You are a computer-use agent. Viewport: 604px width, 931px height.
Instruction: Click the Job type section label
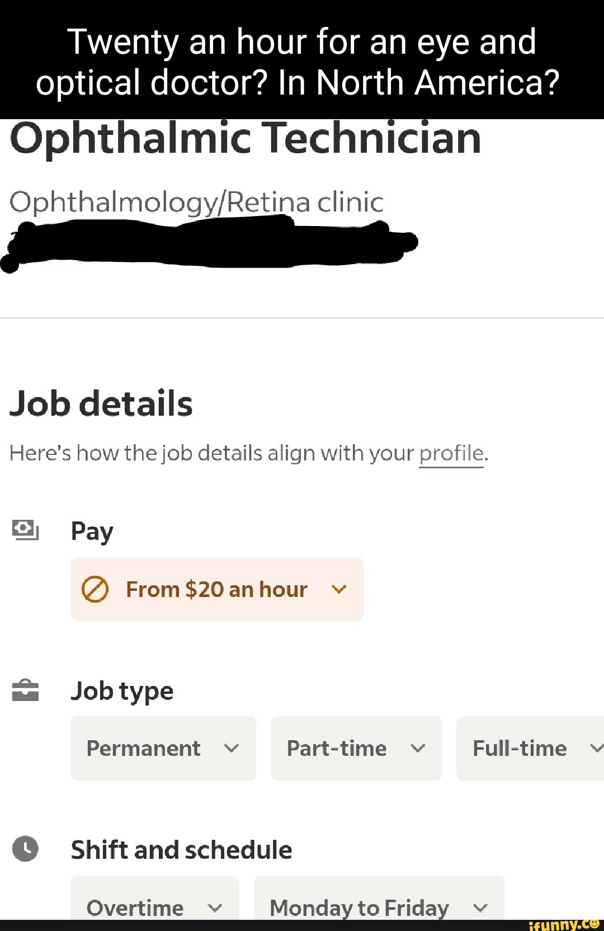pos(122,691)
